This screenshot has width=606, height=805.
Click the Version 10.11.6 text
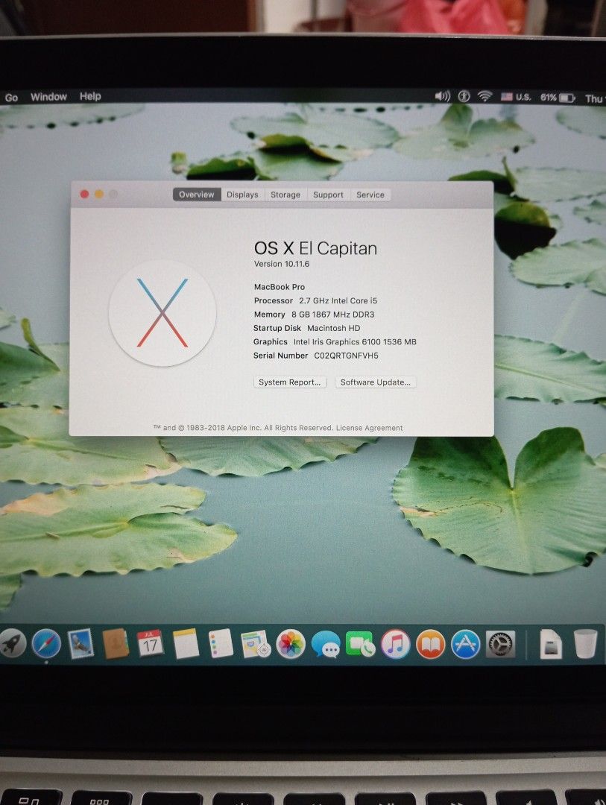(x=282, y=264)
